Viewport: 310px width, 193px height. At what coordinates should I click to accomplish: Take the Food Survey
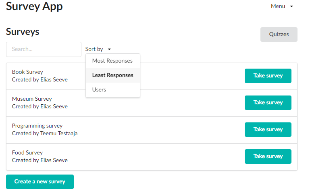click(268, 156)
